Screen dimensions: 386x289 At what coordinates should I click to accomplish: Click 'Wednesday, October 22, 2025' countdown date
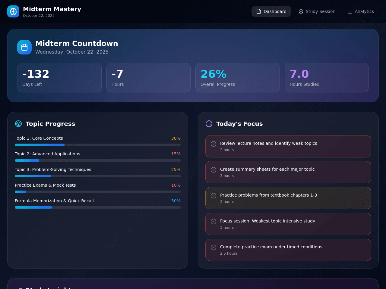72,52
